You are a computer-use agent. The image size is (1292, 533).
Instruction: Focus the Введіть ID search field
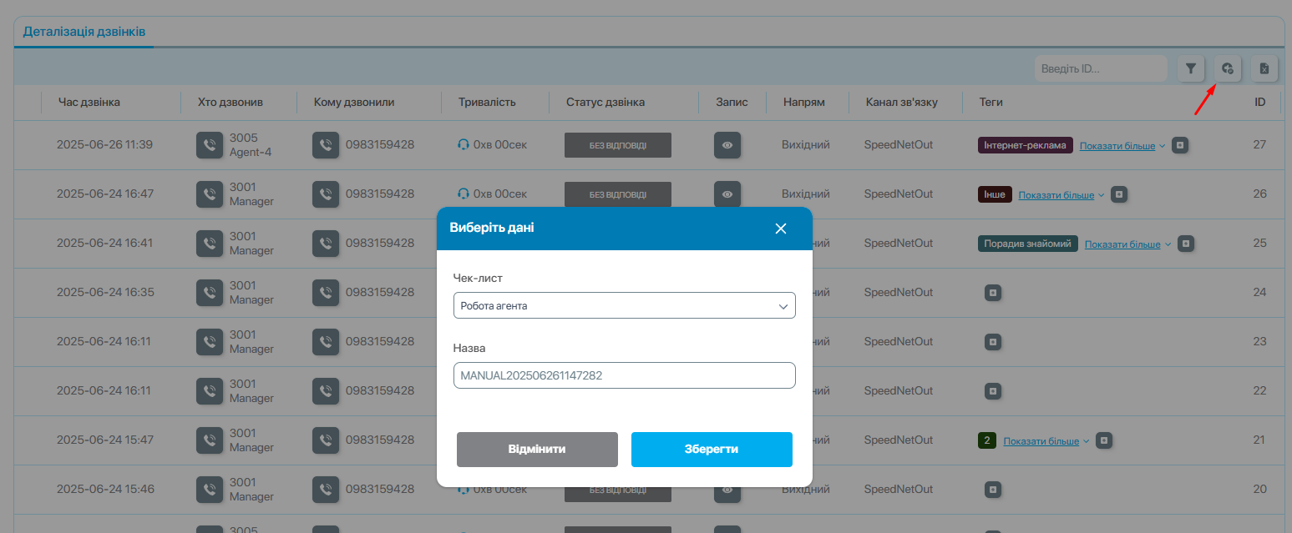[1101, 68]
